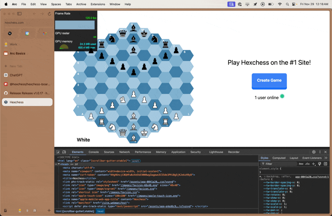Click the white queen chess piece
Image resolution: width=332 pixels, height=216 pixels.
(123, 133)
